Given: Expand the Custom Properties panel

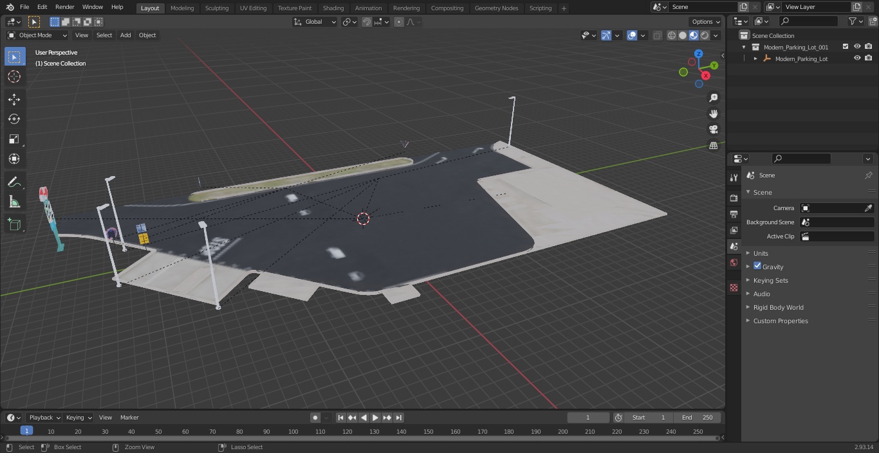Looking at the screenshot, I should [781, 321].
